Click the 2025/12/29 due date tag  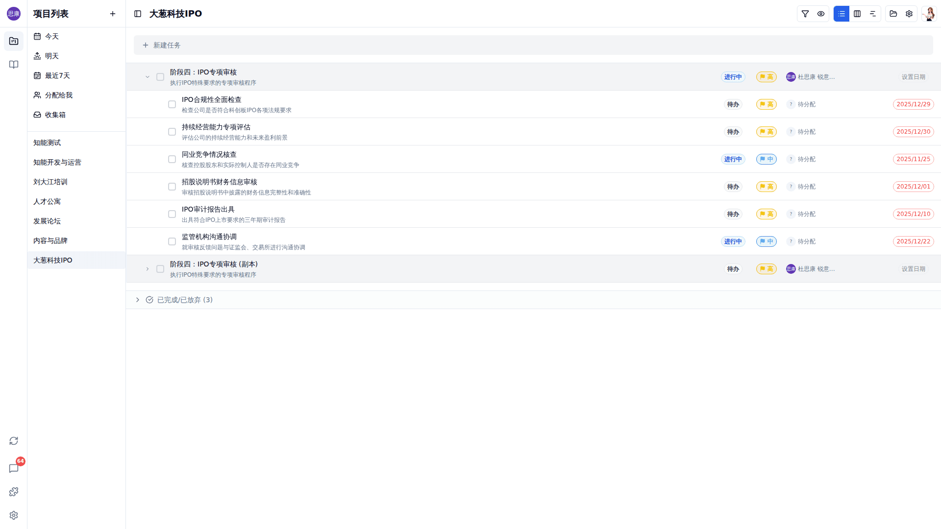[913, 104]
